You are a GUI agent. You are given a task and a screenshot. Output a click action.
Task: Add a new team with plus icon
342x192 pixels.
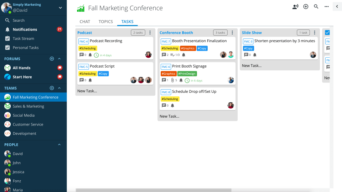coord(52,88)
